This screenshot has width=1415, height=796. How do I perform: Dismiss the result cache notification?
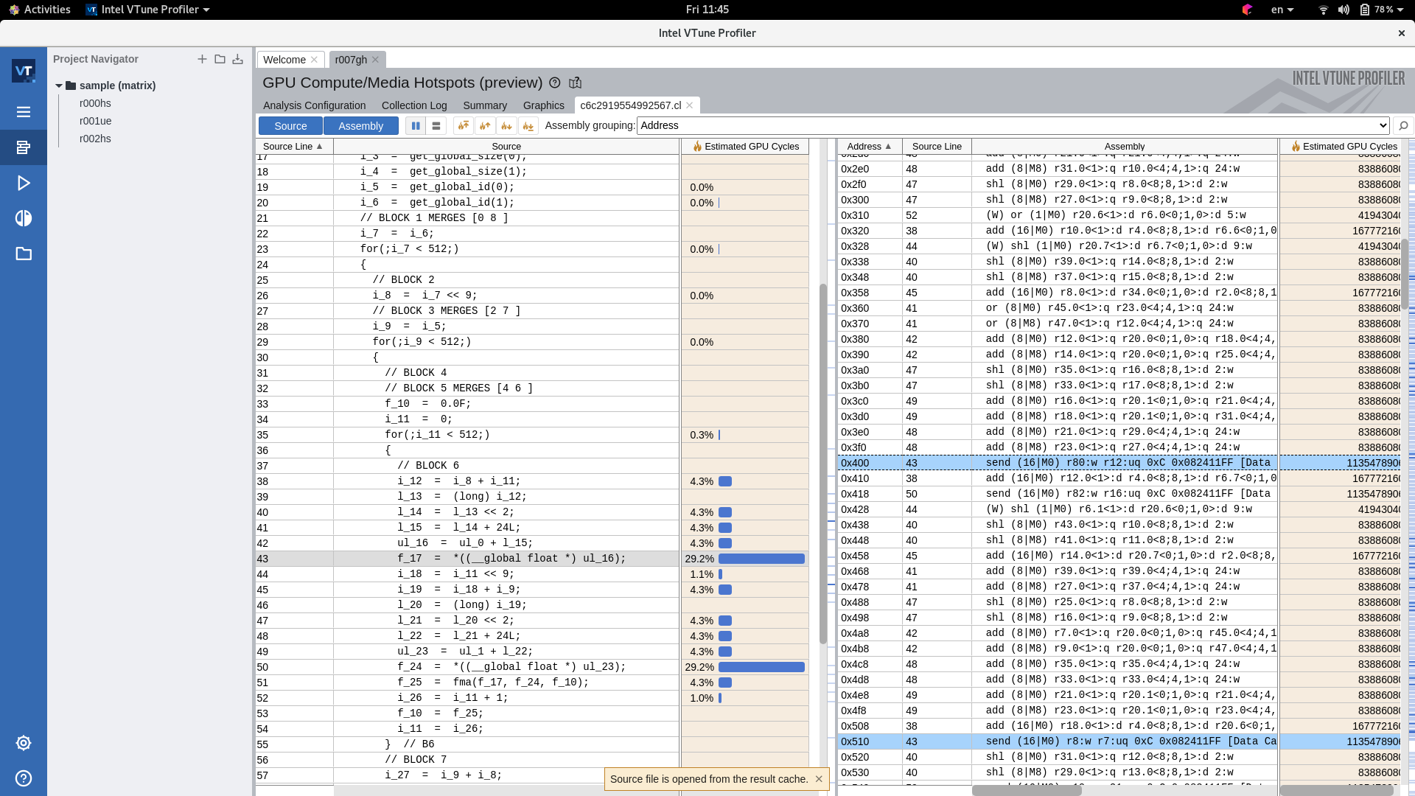(x=818, y=779)
